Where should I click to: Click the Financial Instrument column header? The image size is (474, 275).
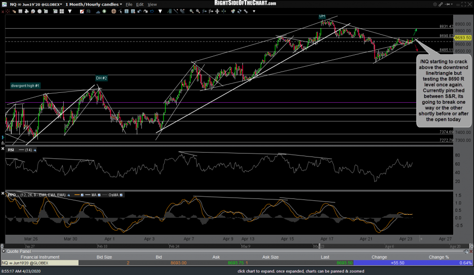tap(40, 257)
